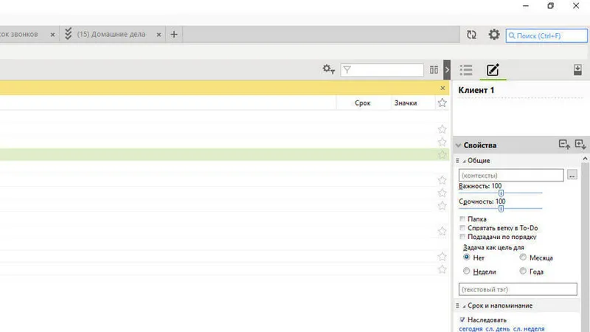Enable Подзадачи по порядку checkbox
The height and width of the screenshot is (332, 590).
coord(462,237)
